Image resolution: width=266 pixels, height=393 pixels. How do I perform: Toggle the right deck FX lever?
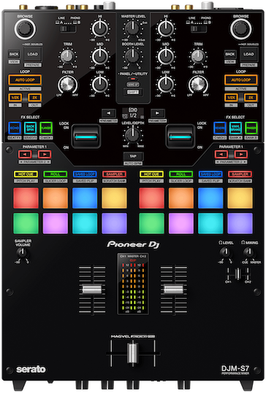[180, 137]
